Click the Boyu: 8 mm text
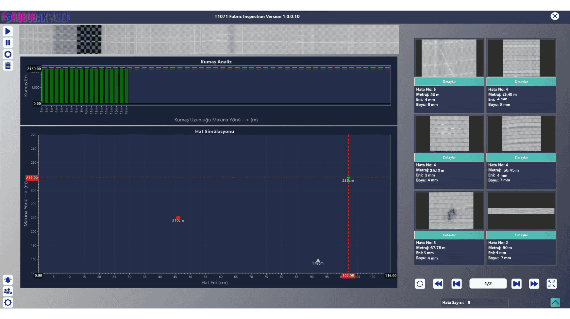The height and width of the screenshot is (319, 570). (499, 105)
